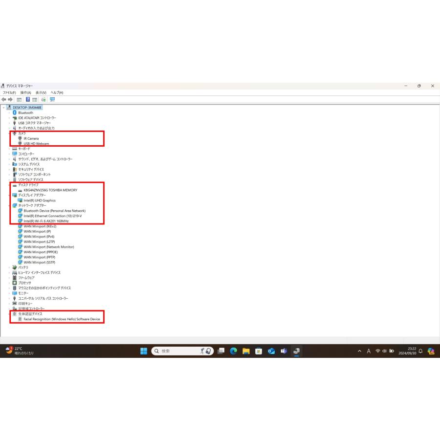Expand the サウンド、ビデオ、およびゲーム コントローラー category
This screenshot has width=440, height=440.
pyautogui.click(x=9, y=159)
